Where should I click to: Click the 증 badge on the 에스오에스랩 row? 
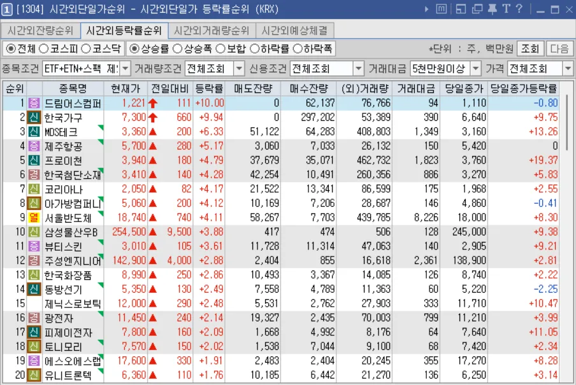coord(34,361)
